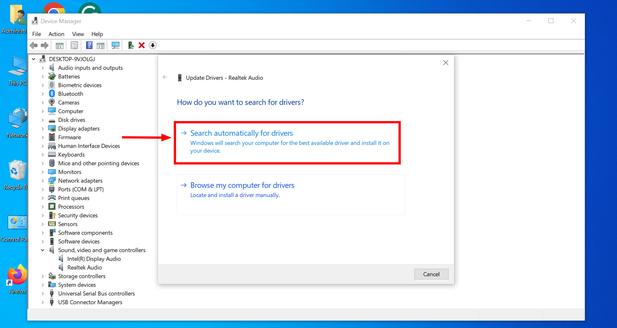Open the Action menu
Image resolution: width=617 pixels, height=328 pixels.
[x=56, y=34]
